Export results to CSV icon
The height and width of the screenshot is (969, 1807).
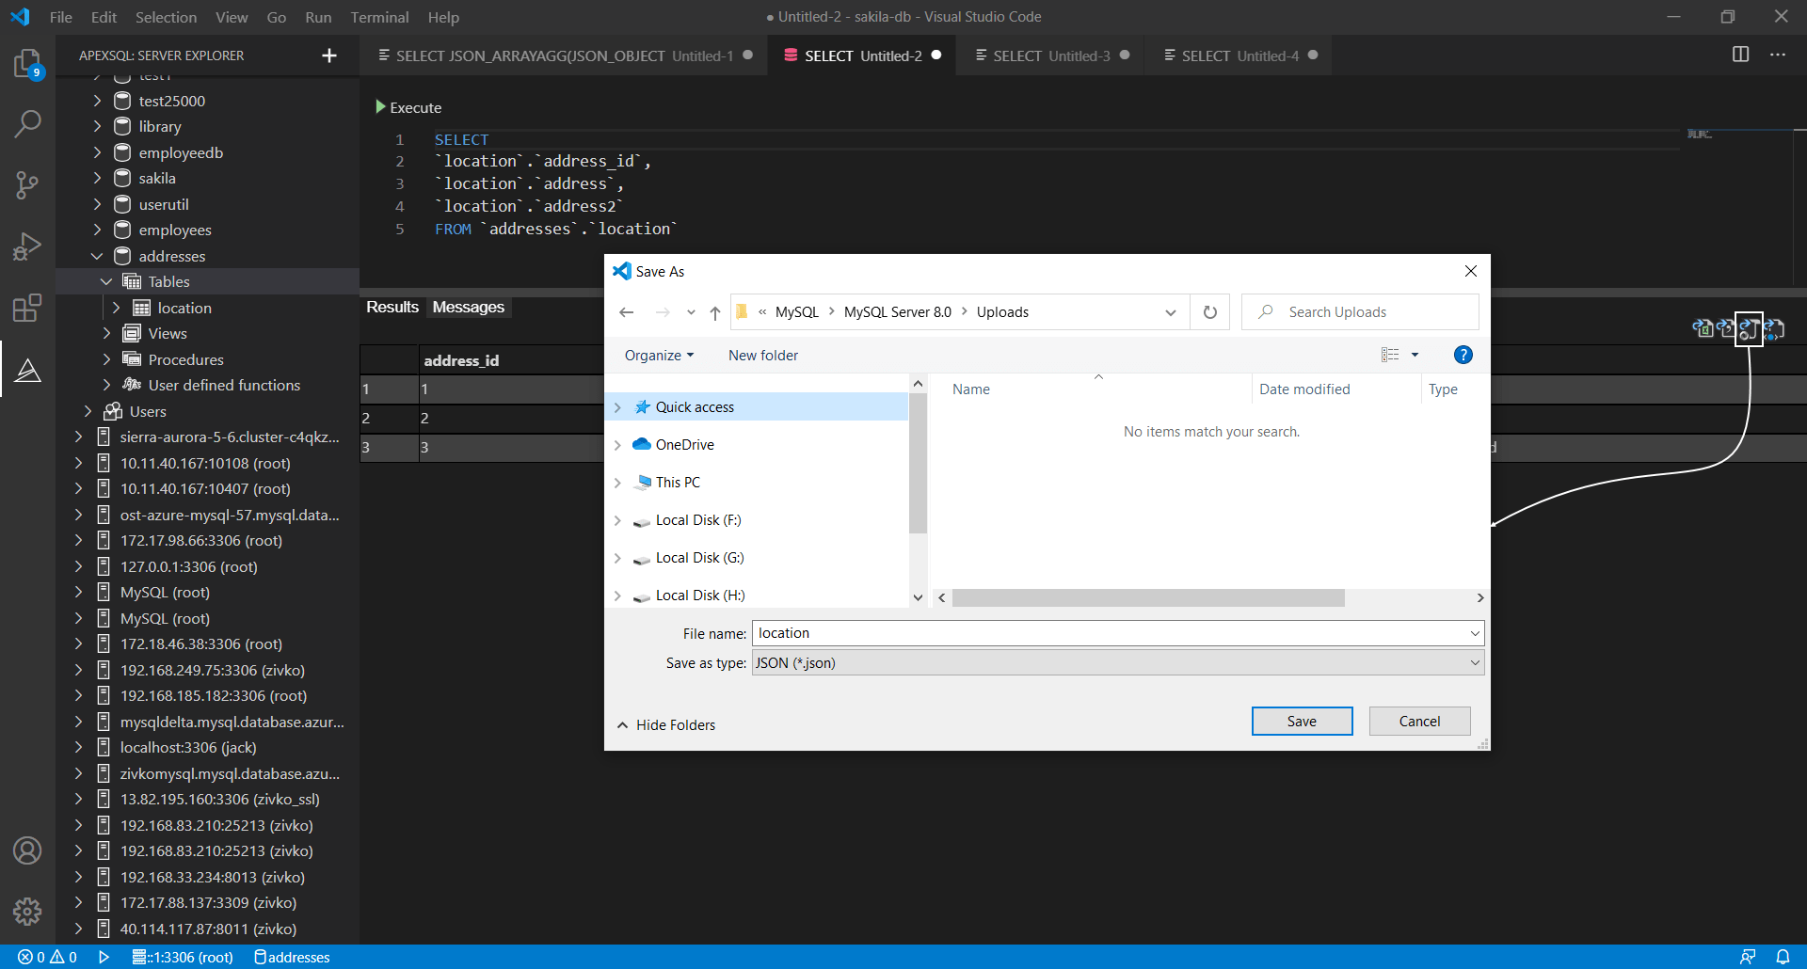[1726, 328]
